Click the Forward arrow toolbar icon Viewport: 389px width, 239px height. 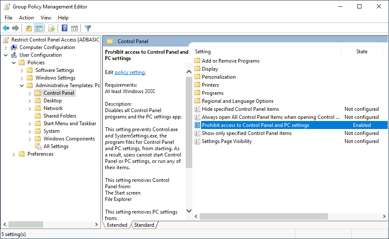click(x=16, y=28)
